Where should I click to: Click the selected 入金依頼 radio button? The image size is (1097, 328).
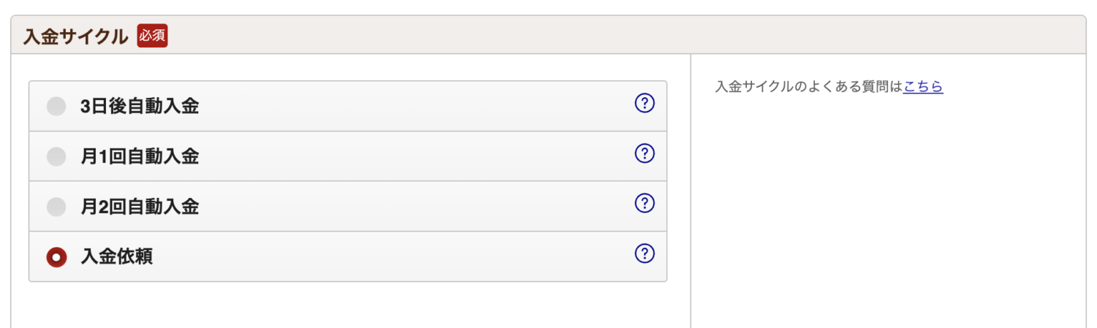click(56, 256)
